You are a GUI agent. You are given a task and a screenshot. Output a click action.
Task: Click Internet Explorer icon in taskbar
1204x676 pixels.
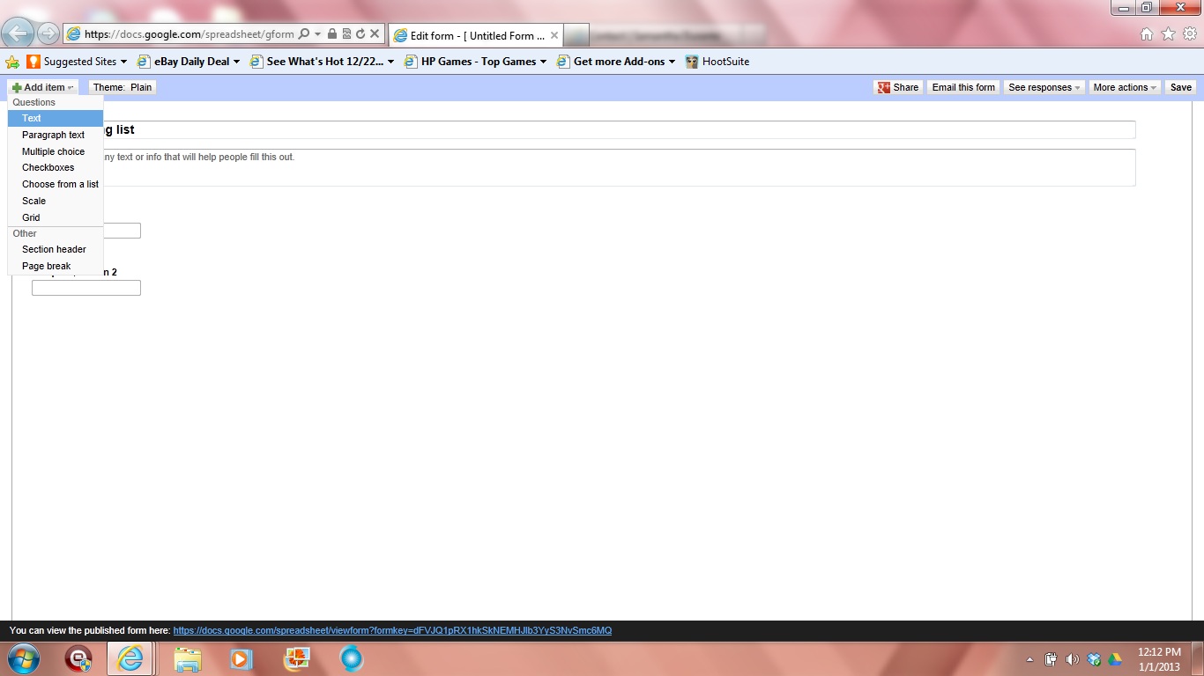click(130, 658)
